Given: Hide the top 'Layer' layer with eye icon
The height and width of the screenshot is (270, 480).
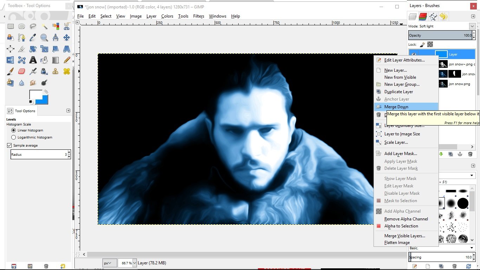Looking at the screenshot, I should tap(414, 54).
